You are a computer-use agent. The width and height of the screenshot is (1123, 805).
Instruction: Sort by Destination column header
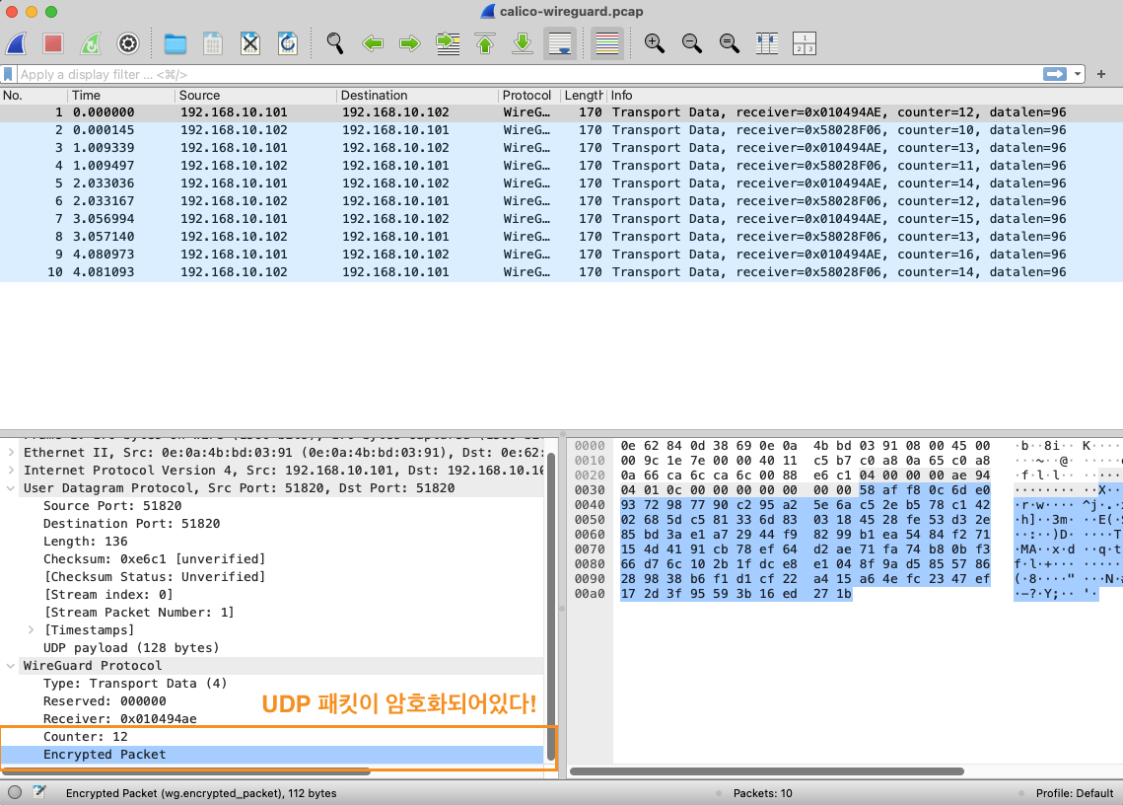(417, 96)
